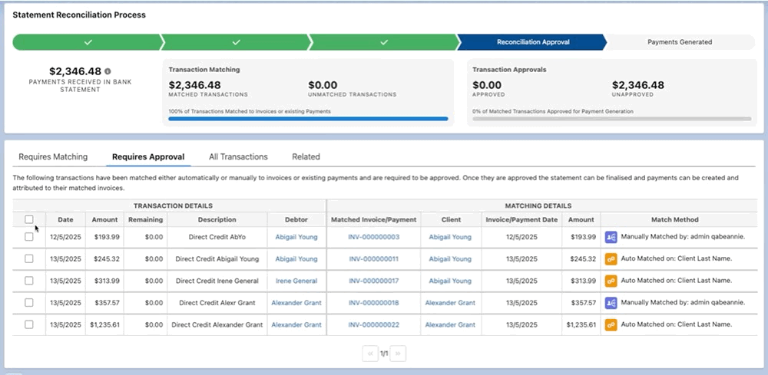The image size is (768, 375).
Task: Select the Requires Approval tab
Action: 148,157
